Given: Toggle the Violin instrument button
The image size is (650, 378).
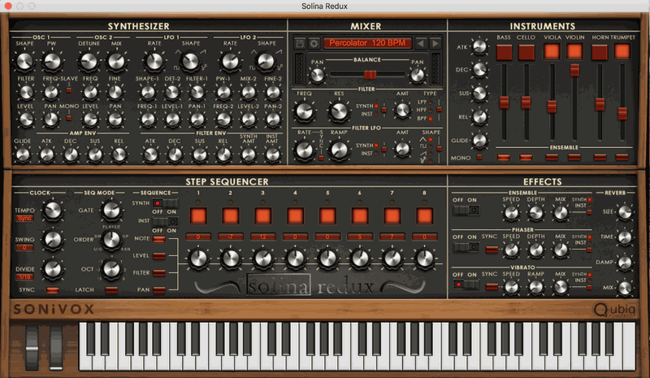Looking at the screenshot, I should coord(574,51).
